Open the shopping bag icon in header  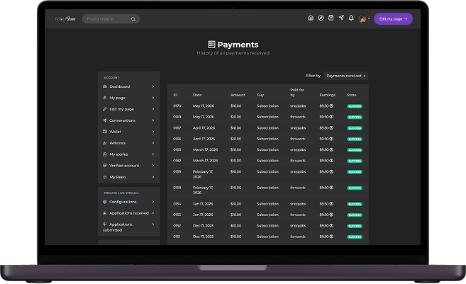(331, 18)
